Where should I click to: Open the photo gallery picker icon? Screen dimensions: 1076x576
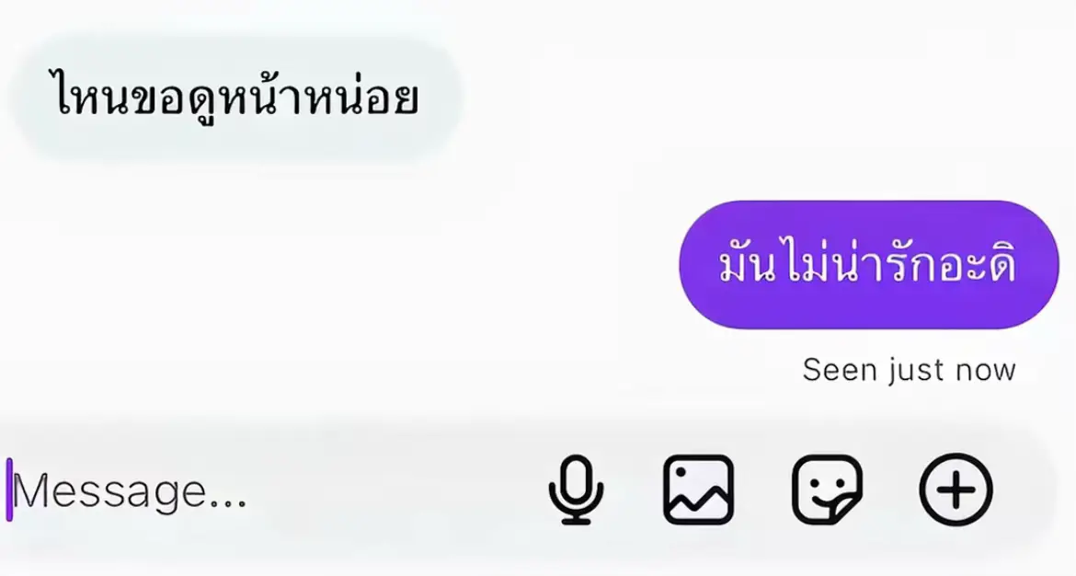point(699,490)
